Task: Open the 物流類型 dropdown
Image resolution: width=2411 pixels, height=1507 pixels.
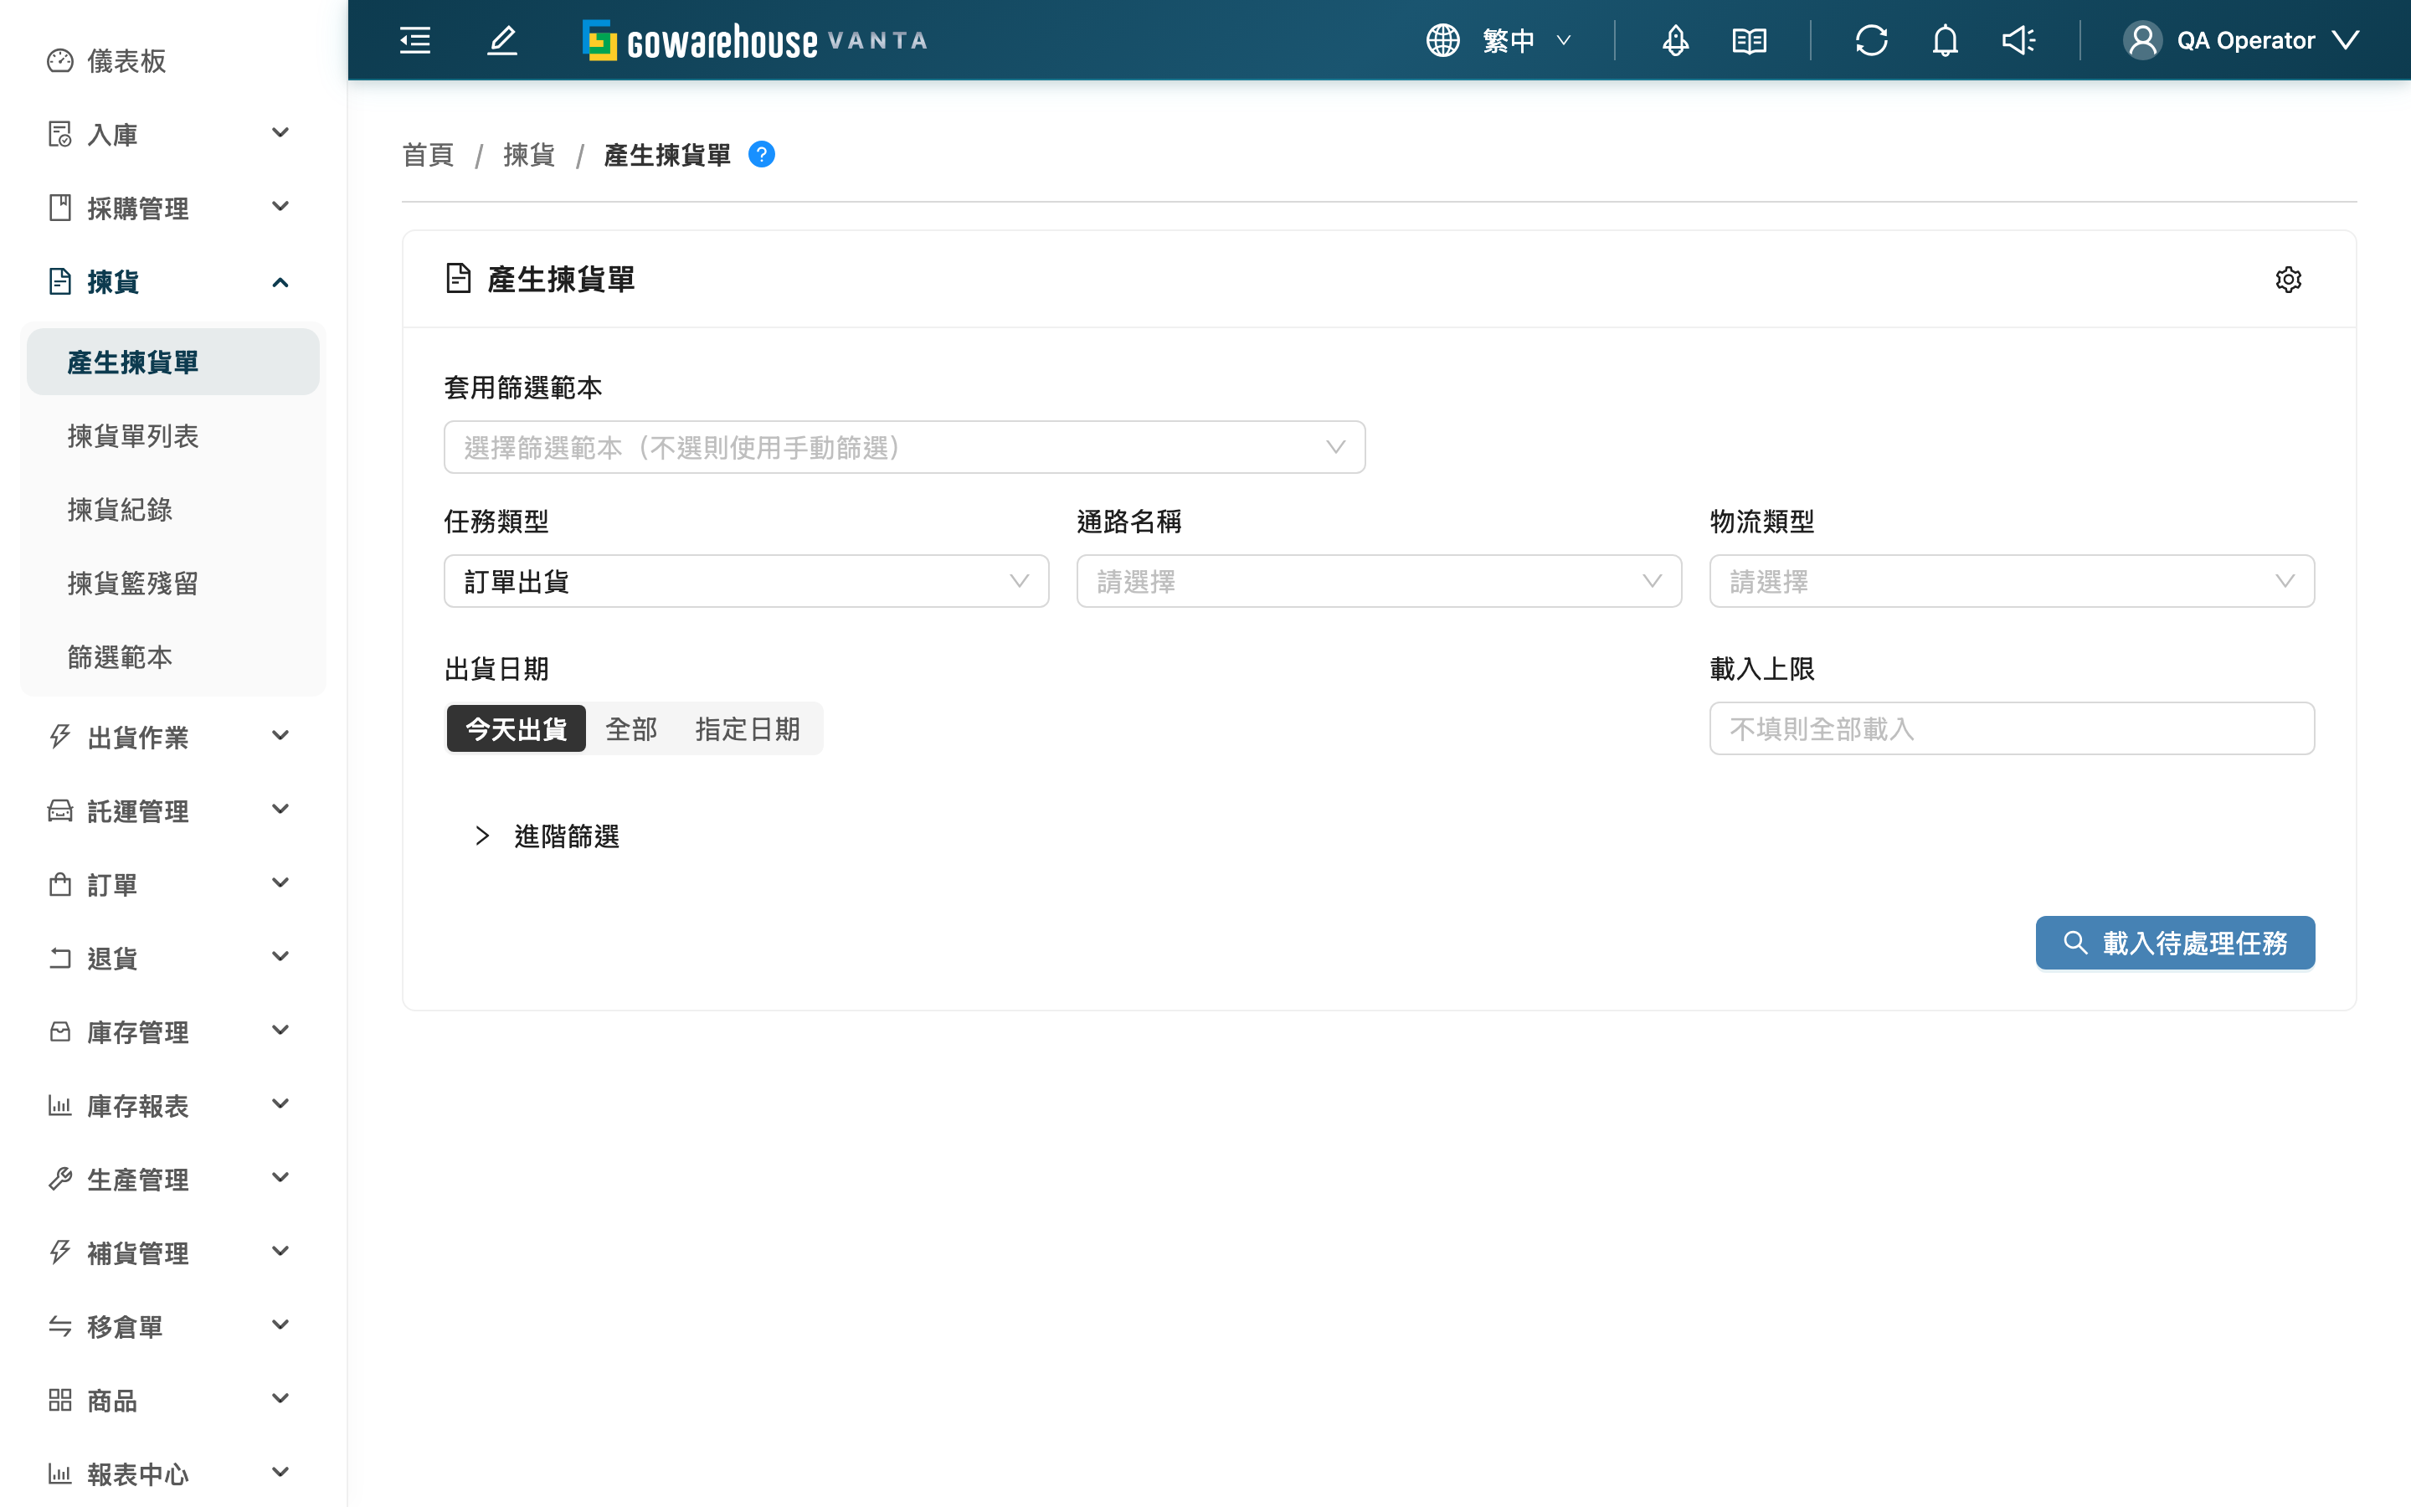Action: tap(2012, 581)
